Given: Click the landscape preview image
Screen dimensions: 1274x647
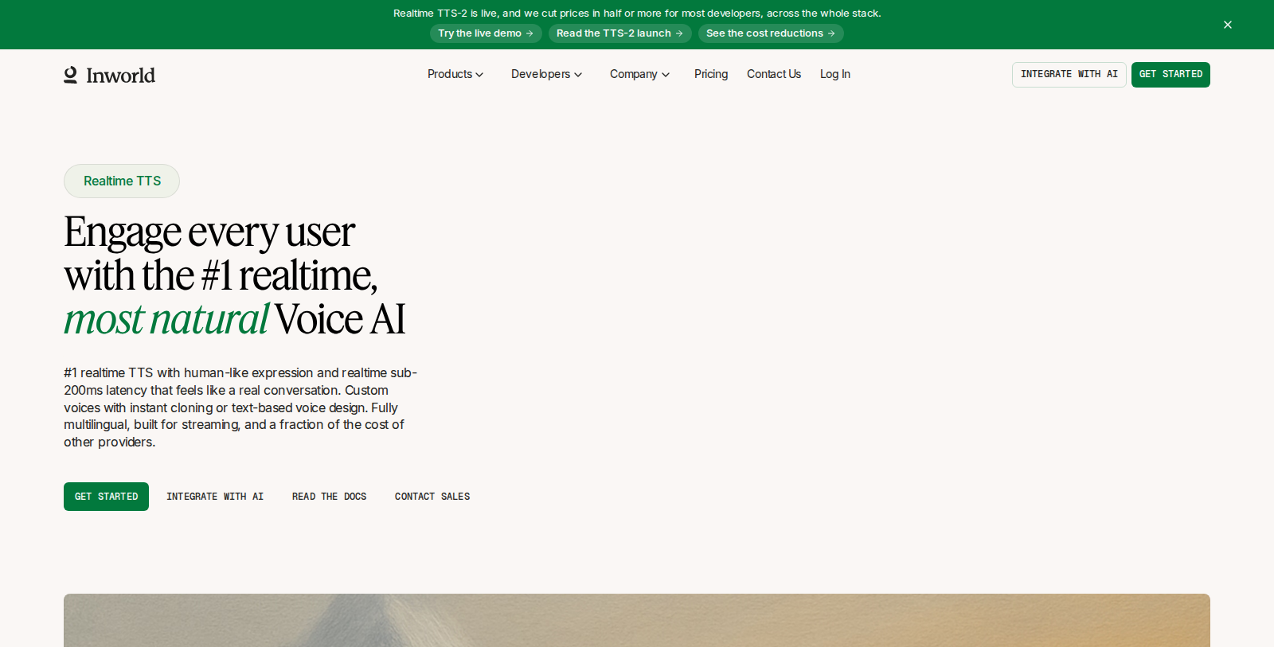Looking at the screenshot, I should 637,620.
